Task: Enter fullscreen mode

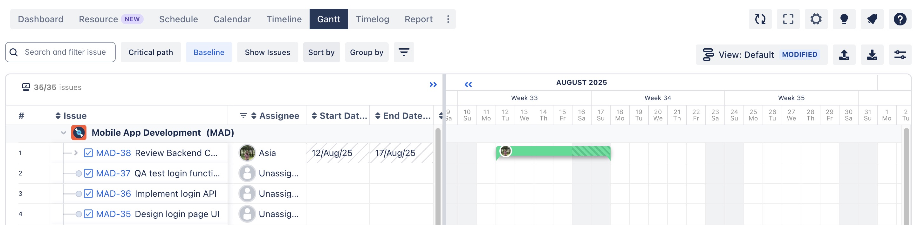Action: point(788,19)
